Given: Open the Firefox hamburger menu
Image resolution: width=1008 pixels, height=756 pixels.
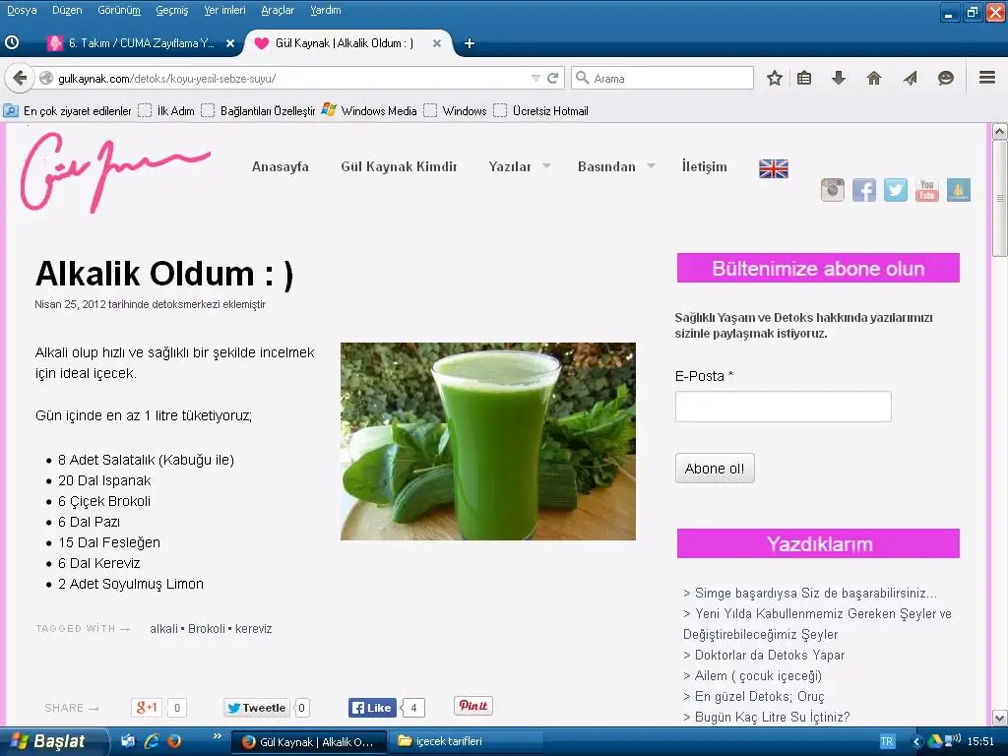Looking at the screenshot, I should click(986, 79).
